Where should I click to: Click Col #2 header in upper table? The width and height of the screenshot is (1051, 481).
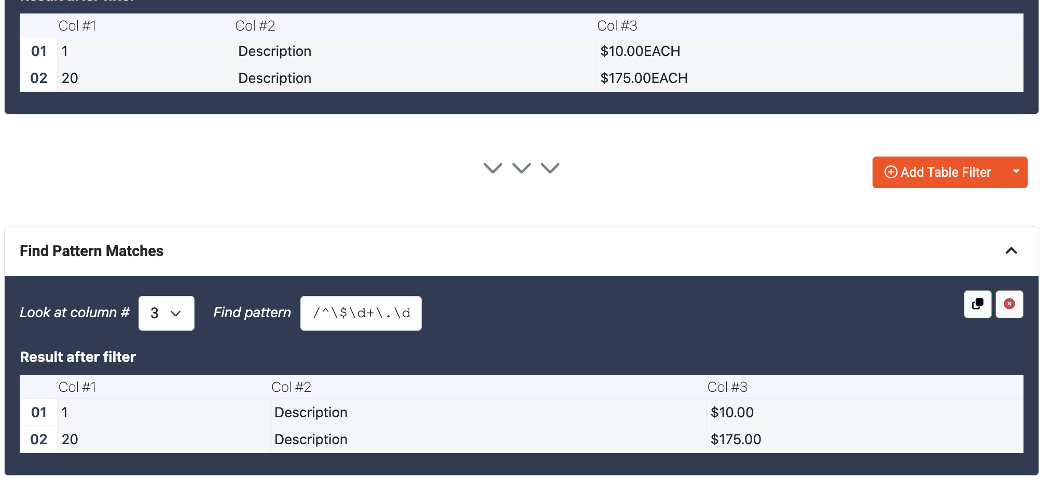(x=255, y=26)
